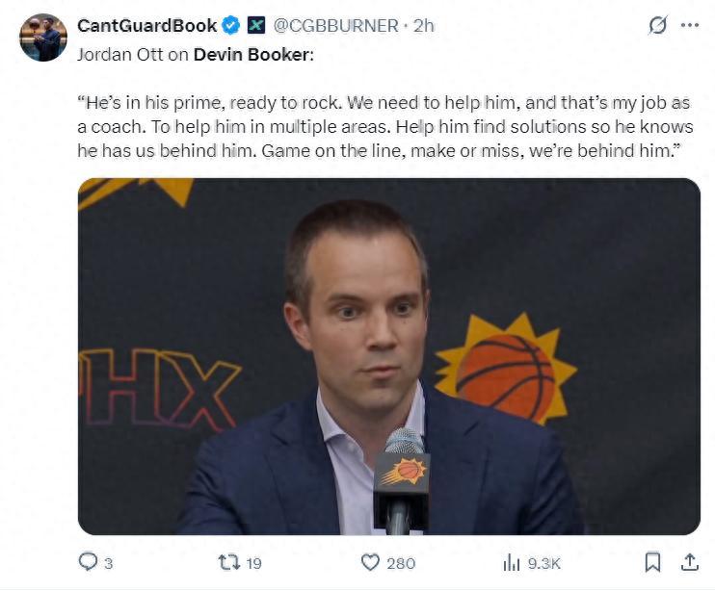
Task: Open the share post menu
Action: pos(689,562)
